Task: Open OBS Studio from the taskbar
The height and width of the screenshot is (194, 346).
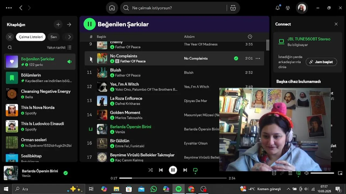Action: point(203,189)
